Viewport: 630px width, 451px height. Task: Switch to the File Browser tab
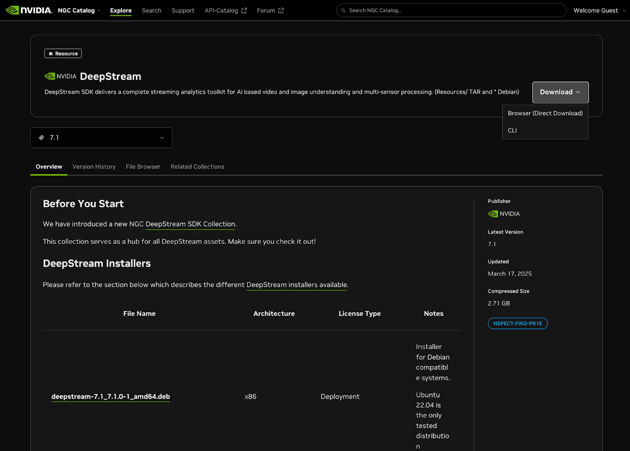pyautogui.click(x=143, y=167)
